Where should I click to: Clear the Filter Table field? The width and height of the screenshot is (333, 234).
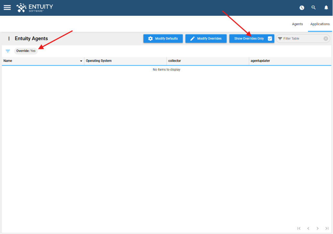point(326,39)
